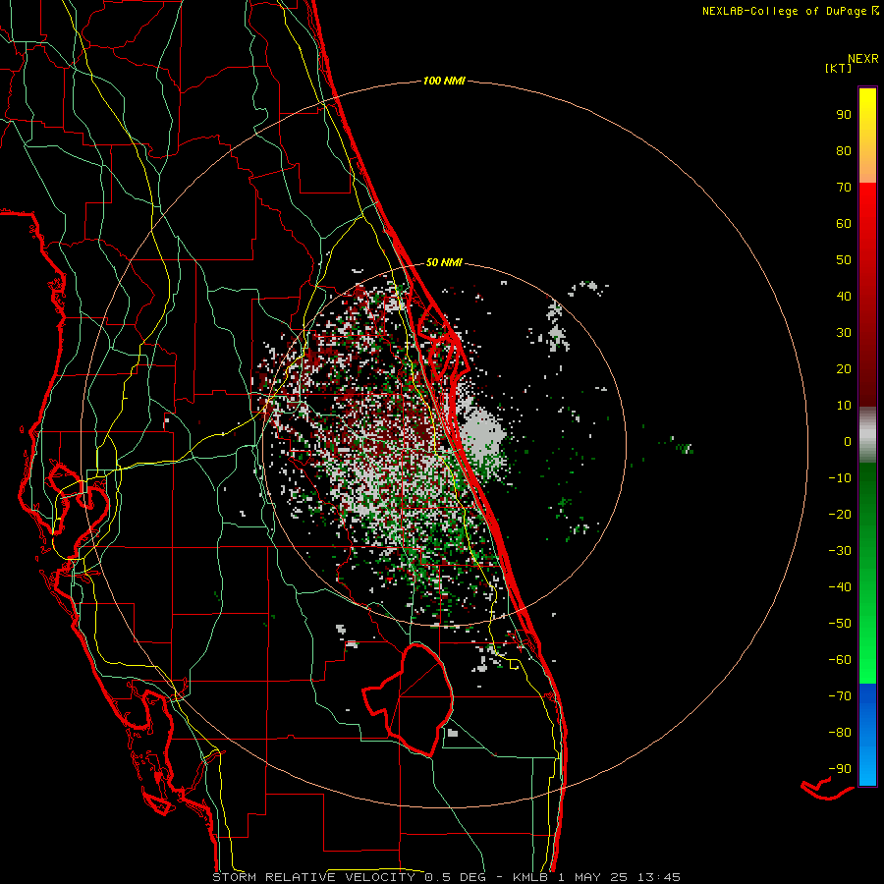Screen dimensions: 884x884
Task: Click the 50 value on the velocity scale
Action: click(x=844, y=260)
